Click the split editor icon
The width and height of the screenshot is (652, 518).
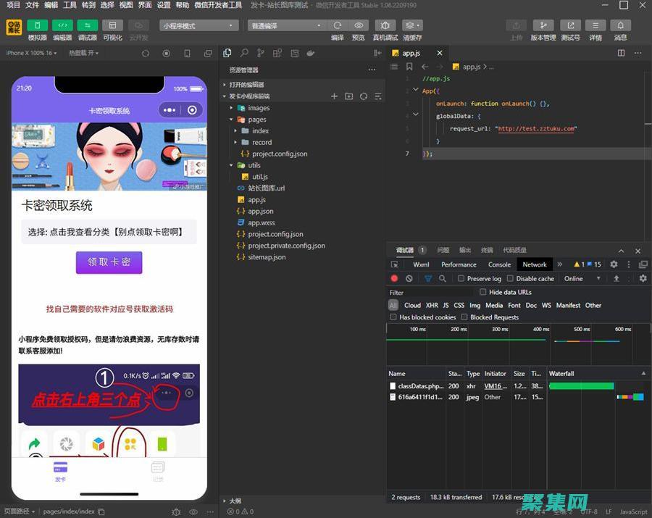click(x=621, y=53)
